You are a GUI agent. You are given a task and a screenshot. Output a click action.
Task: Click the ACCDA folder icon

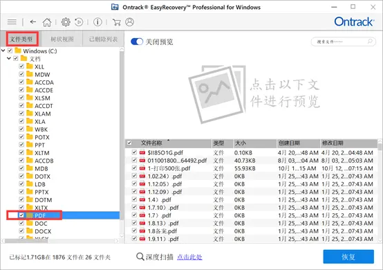click(30, 82)
